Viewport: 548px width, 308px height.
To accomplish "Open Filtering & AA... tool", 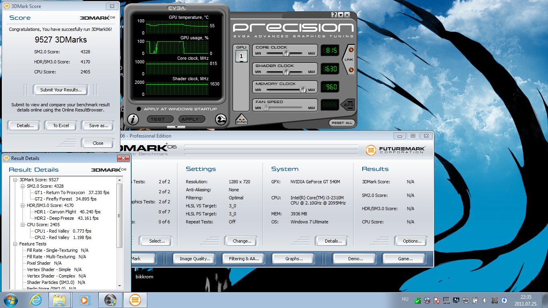I will [244, 259].
